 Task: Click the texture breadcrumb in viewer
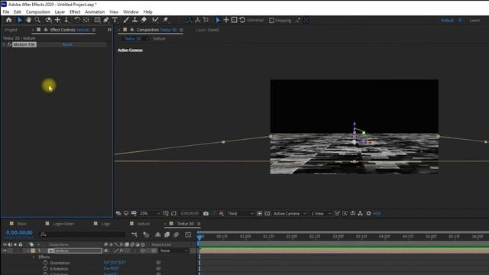[159, 39]
